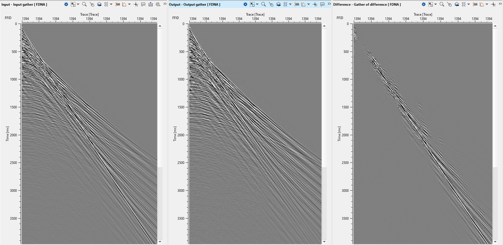Click export image icon in Input gather toolbar
The image size is (503, 245).
(x=151, y=4)
